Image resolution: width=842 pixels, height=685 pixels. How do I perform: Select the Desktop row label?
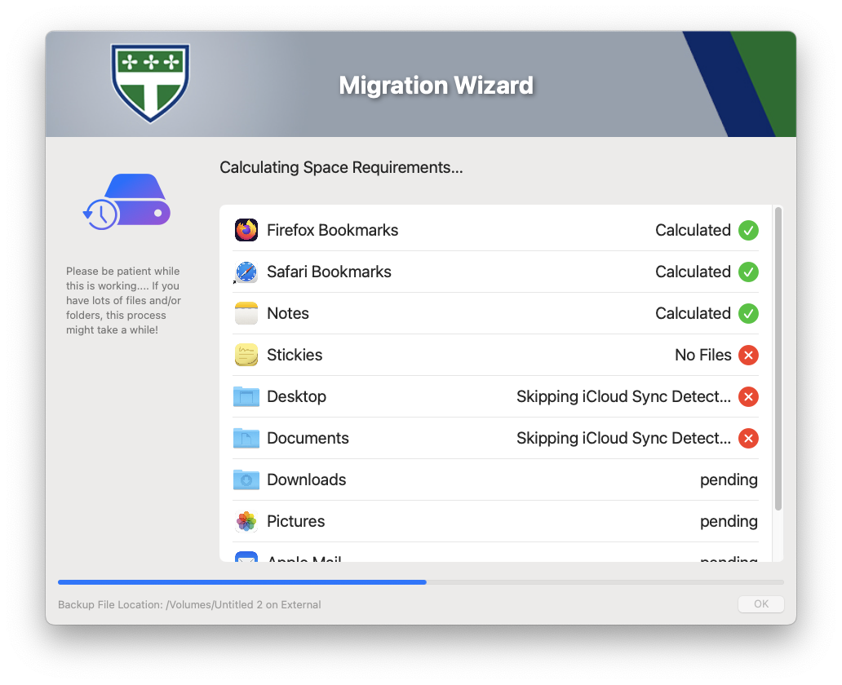(x=296, y=396)
